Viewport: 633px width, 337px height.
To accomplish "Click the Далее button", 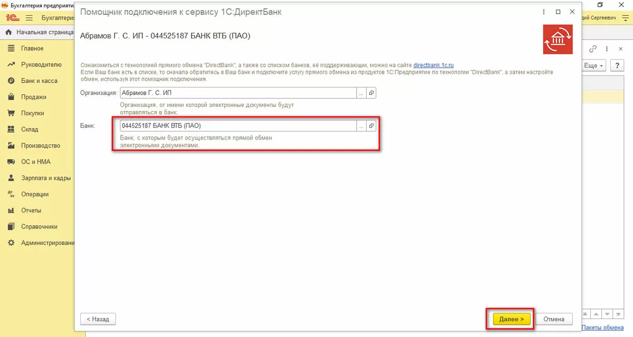I will pyautogui.click(x=511, y=319).
